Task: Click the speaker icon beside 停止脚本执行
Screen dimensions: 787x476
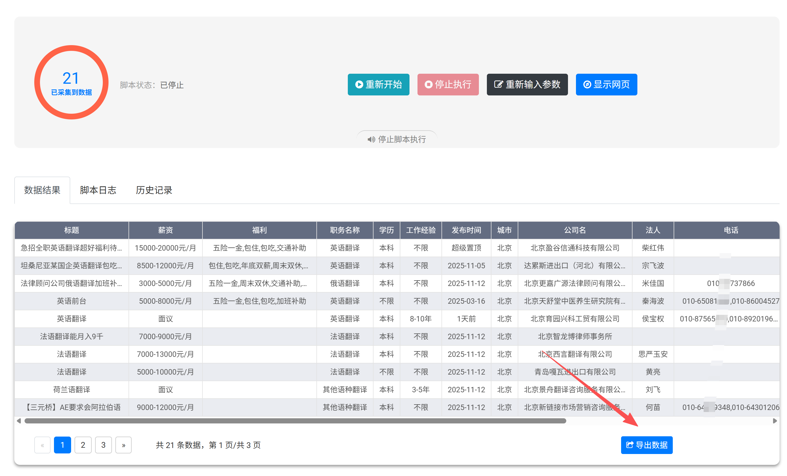Action: click(371, 139)
